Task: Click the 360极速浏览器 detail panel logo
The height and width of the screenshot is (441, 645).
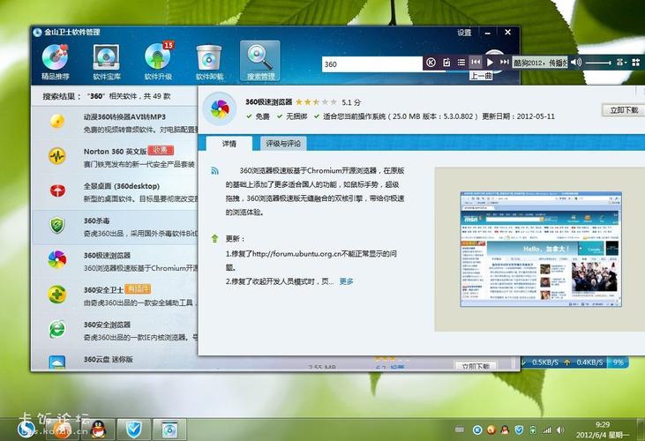Action: (220, 108)
